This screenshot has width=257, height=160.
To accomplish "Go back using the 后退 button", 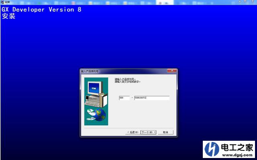I will click(133, 132).
